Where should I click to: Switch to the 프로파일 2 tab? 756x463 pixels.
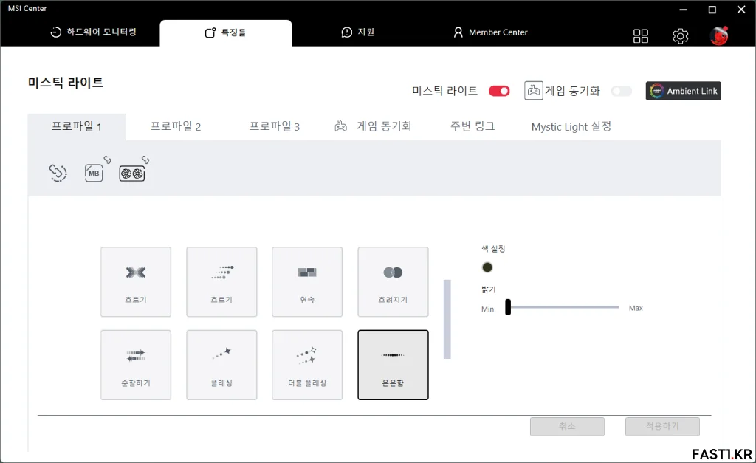176,126
